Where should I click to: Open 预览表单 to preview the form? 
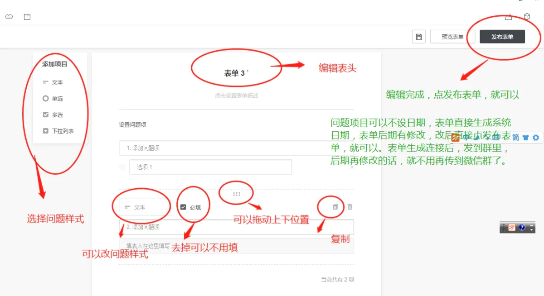click(x=452, y=36)
